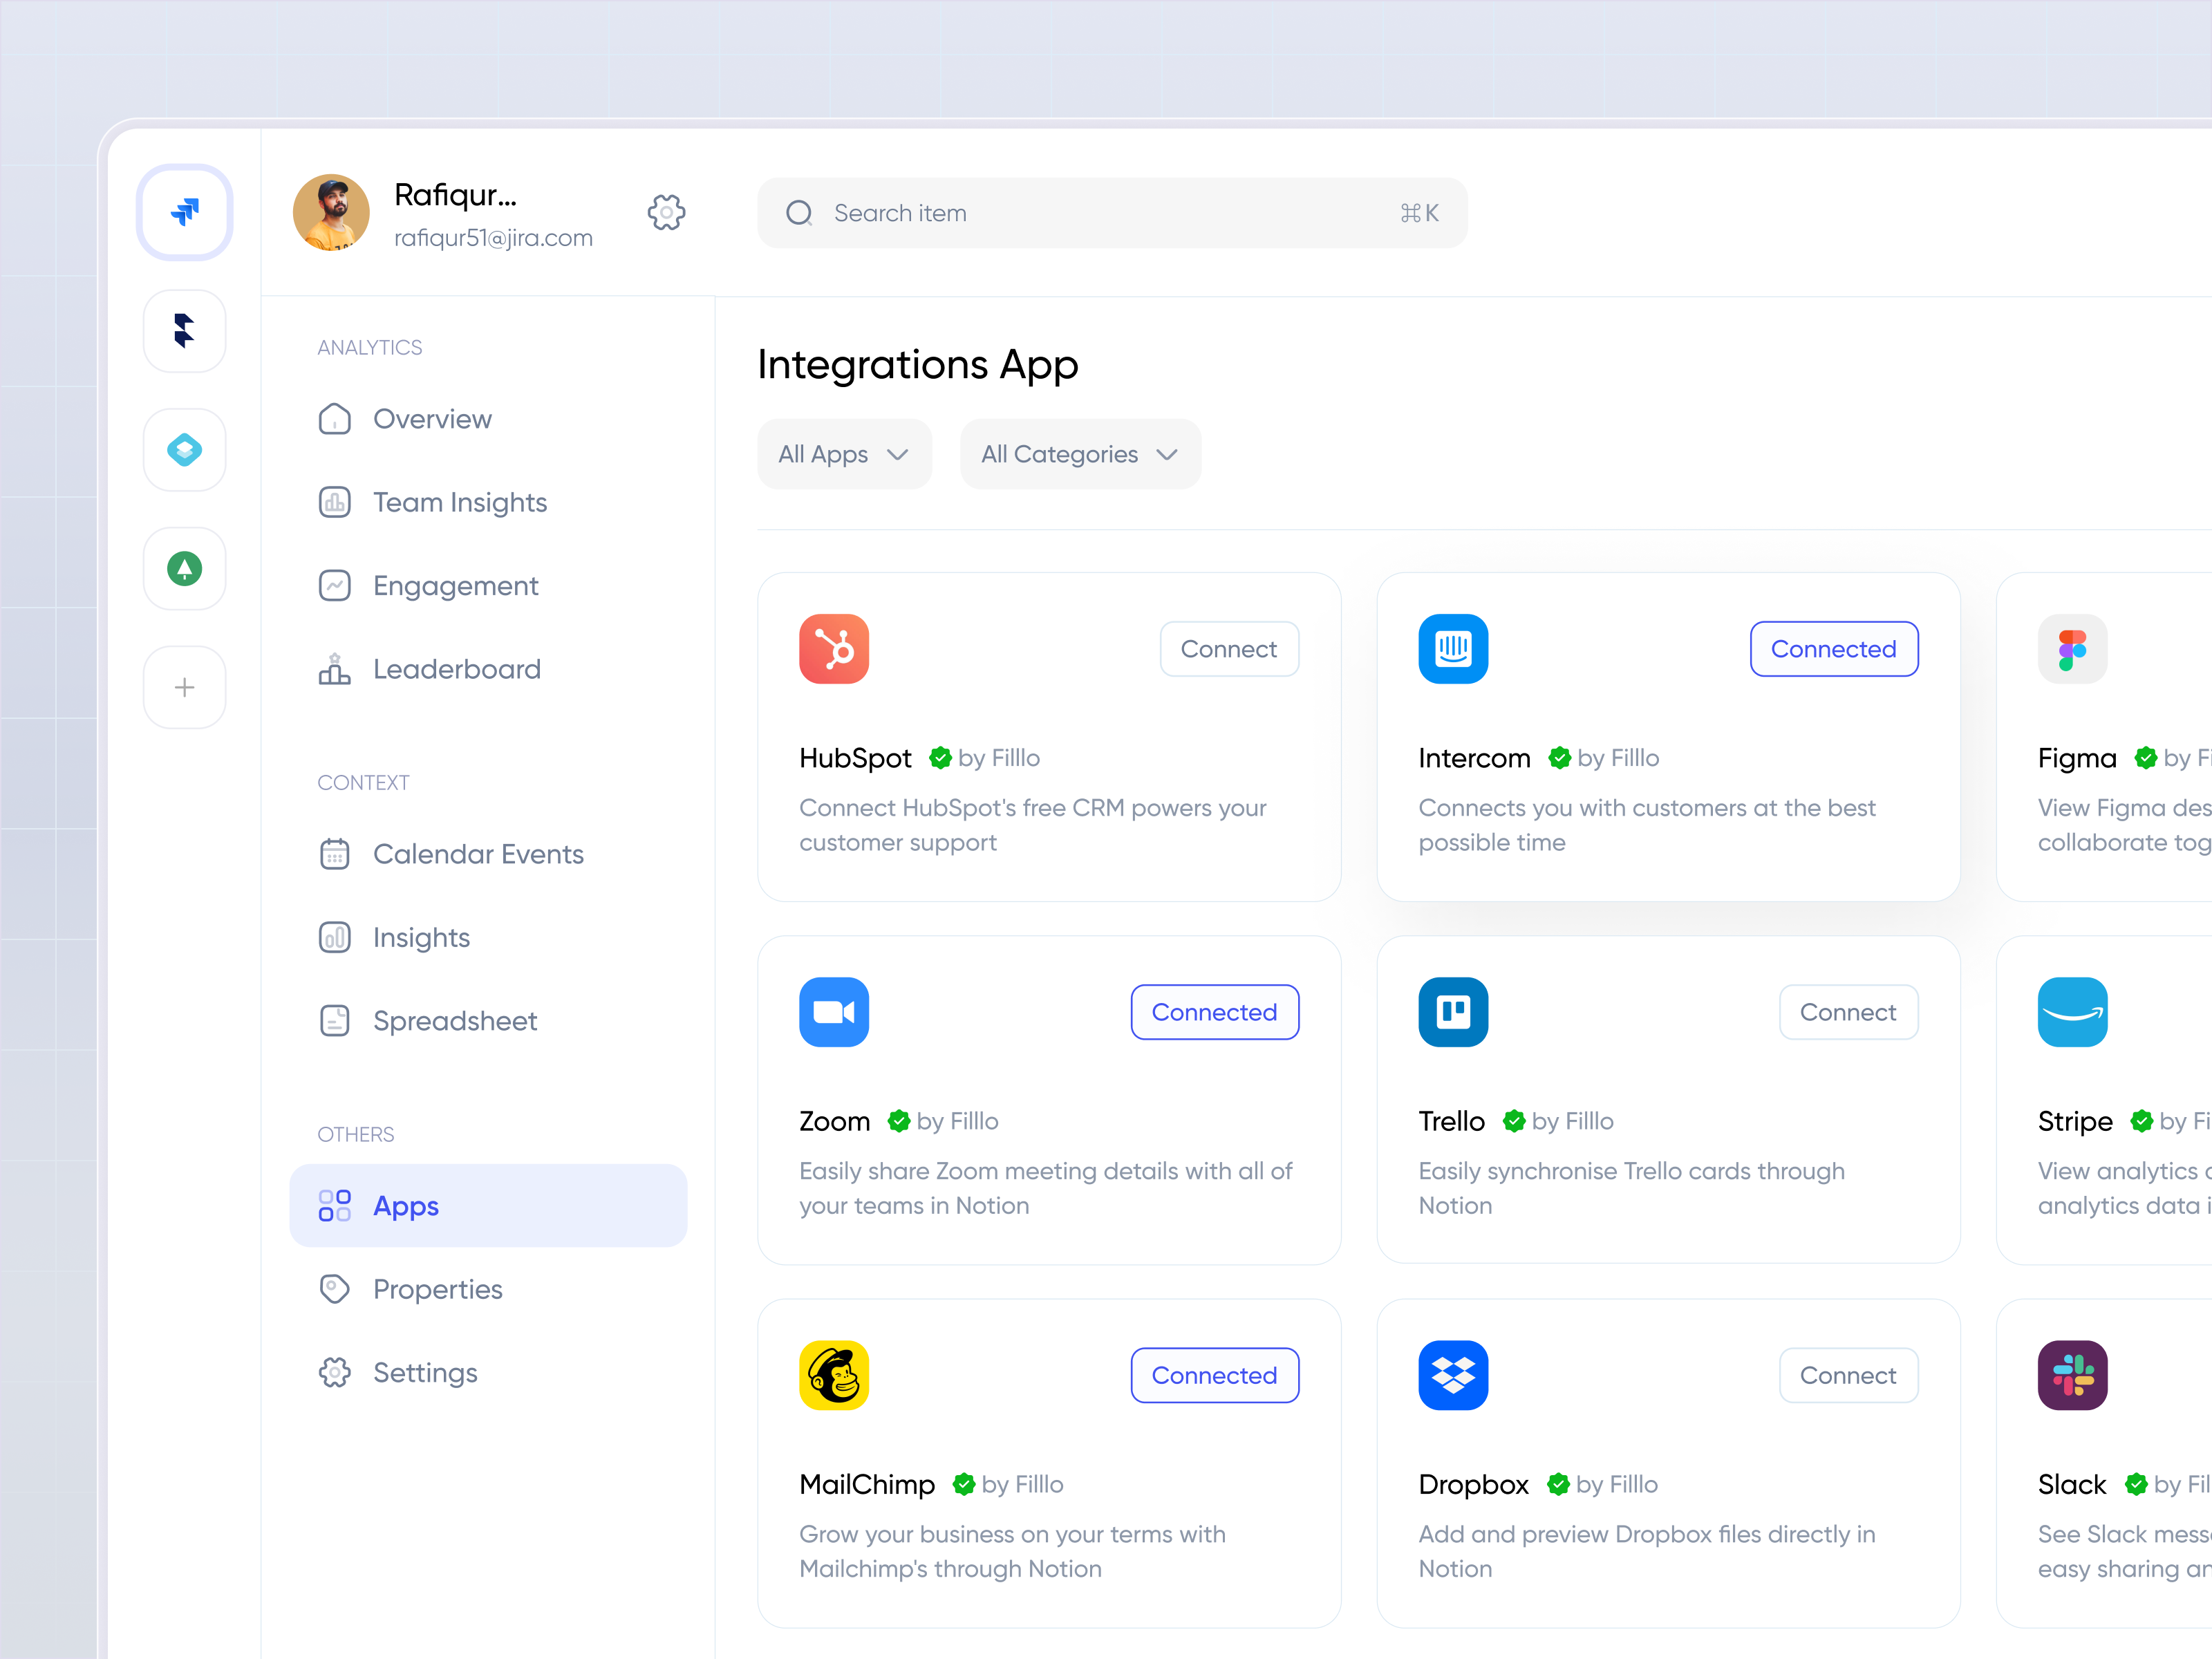
Task: Select the Figma integration icon
Action: pyautogui.click(x=2072, y=648)
